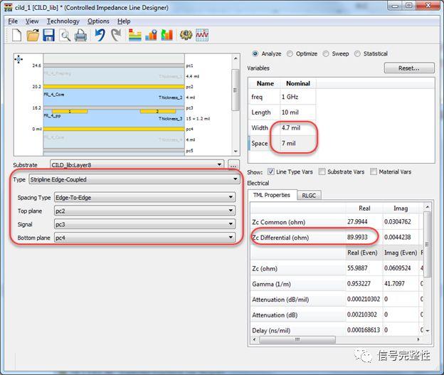Edit the Length value 10 mil

point(298,112)
